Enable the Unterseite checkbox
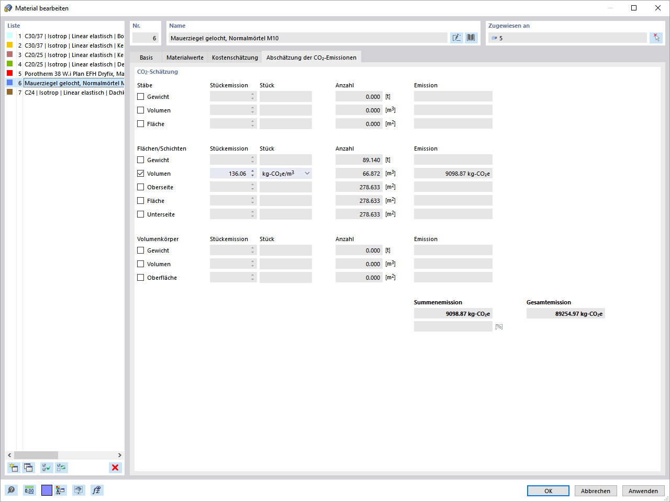This screenshot has height=502, width=670. pyautogui.click(x=140, y=214)
